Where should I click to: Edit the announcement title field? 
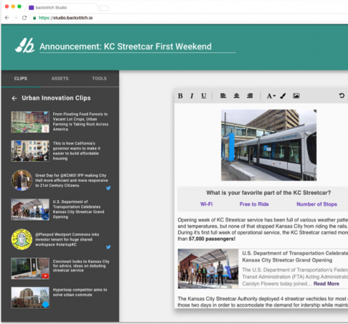pos(137,46)
